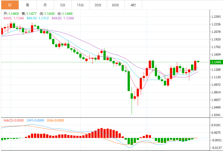Click the 1.1288 price axis label
This screenshot has height=151, width=223.
(x=216, y=70)
